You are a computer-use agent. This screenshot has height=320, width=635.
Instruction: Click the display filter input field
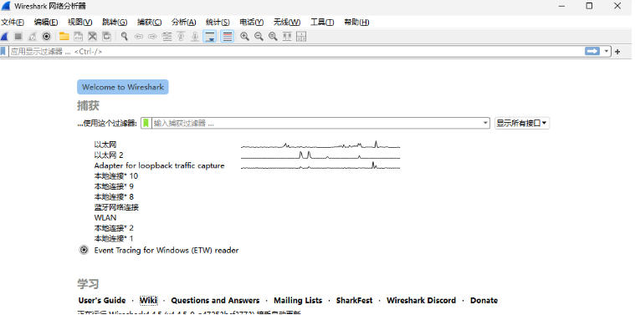[x=295, y=51]
